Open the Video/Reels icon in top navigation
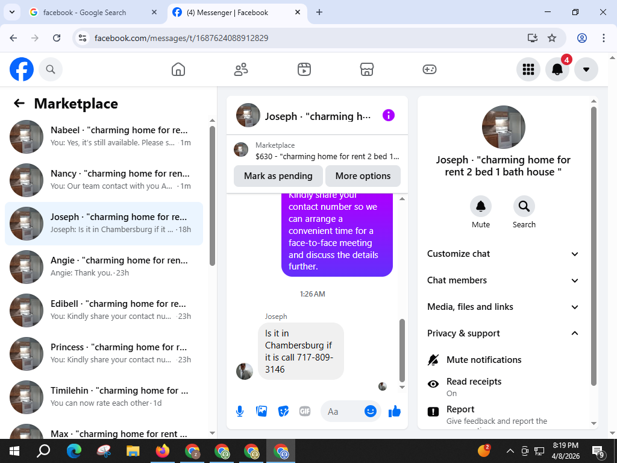 point(304,69)
